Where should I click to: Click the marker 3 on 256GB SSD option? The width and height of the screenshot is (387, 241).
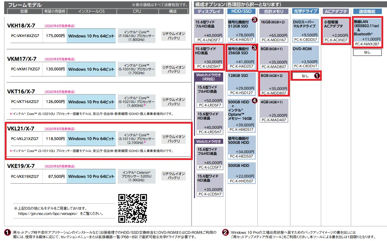click(254, 47)
